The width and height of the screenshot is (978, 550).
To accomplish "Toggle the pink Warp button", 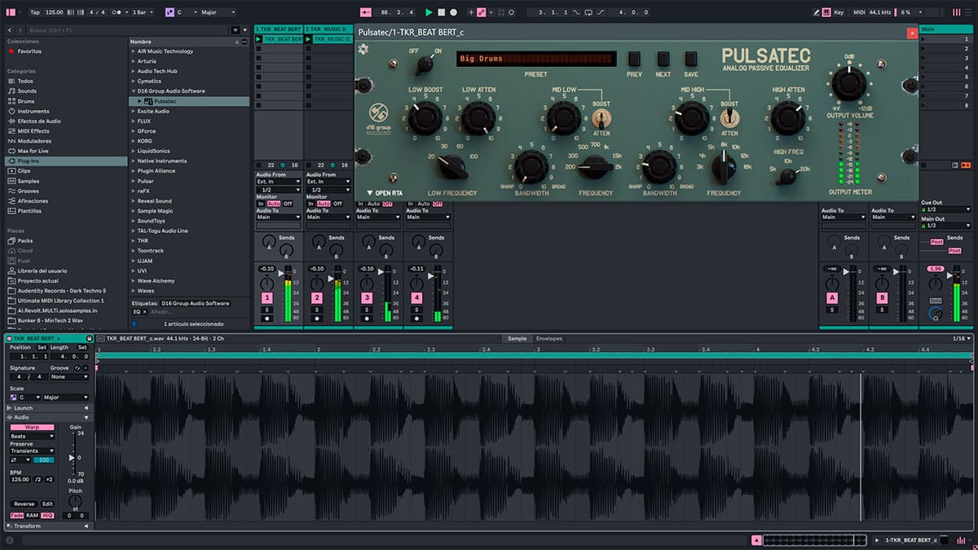I will tap(32, 427).
